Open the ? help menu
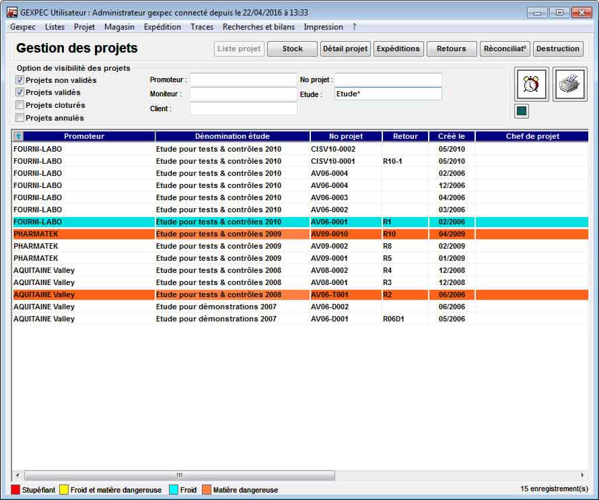The image size is (599, 500). click(x=354, y=27)
